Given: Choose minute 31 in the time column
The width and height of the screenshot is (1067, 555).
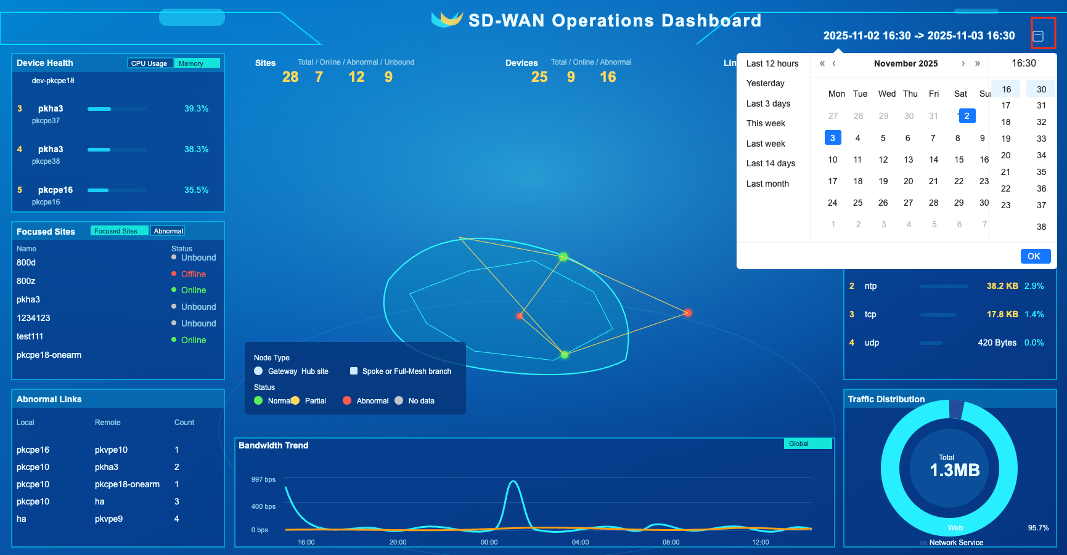Looking at the screenshot, I should 1041,105.
